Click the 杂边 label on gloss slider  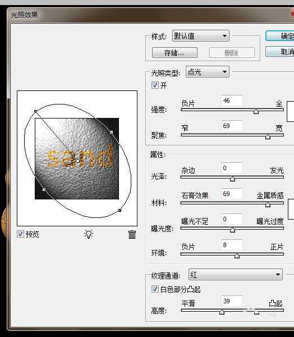(x=188, y=170)
